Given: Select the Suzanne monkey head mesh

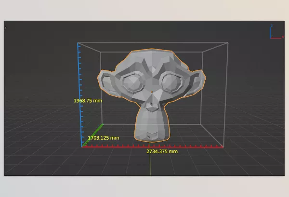Looking at the screenshot, I should pos(152,95).
